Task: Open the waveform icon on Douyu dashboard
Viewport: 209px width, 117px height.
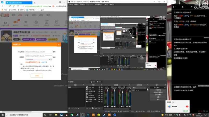Action: (26, 22)
